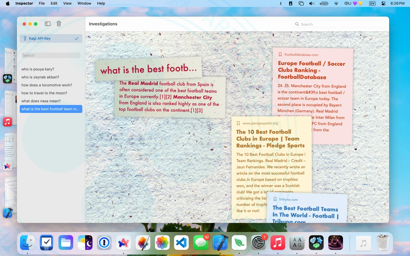Select "how does a locomotive work?" investigation
This screenshot has width=410, height=256.
(x=47, y=85)
